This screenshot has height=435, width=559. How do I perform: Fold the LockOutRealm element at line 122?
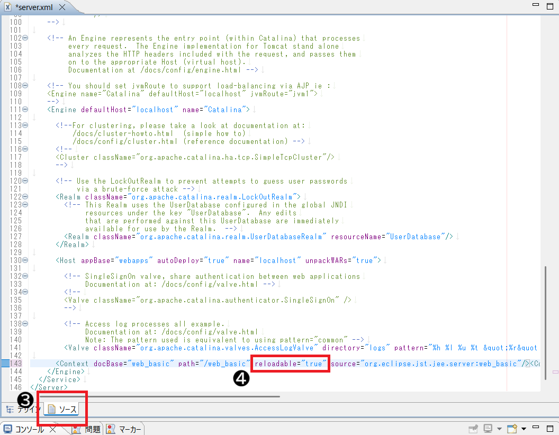click(25, 197)
